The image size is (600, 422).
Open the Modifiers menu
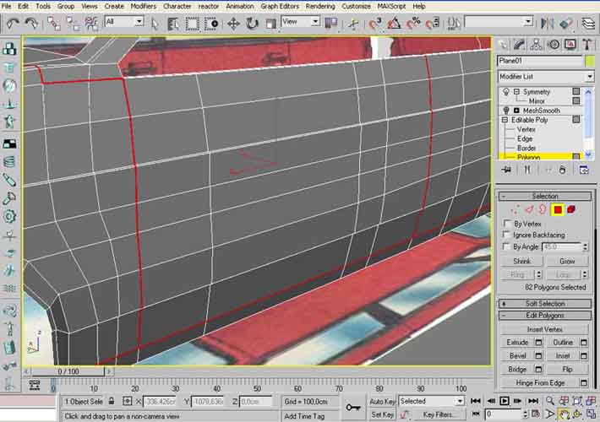pyautogui.click(x=143, y=6)
